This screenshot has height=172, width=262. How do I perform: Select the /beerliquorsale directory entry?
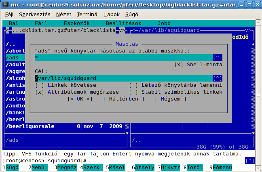click(30, 126)
